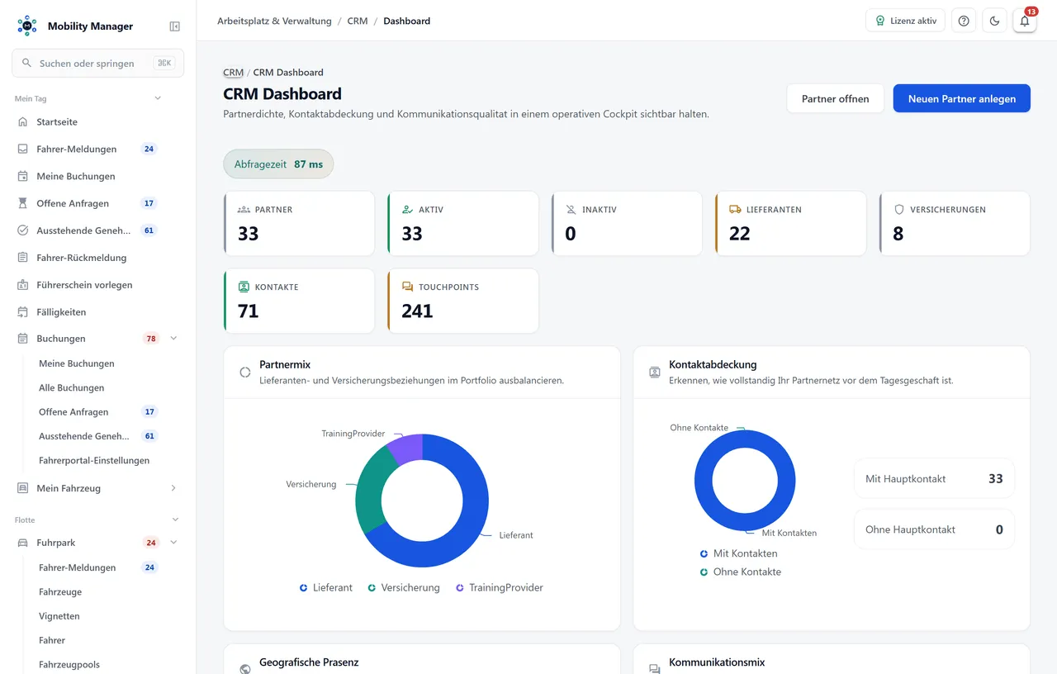Open notifications bell with 13 badge
The height and width of the screenshot is (674, 1057).
(x=1025, y=21)
